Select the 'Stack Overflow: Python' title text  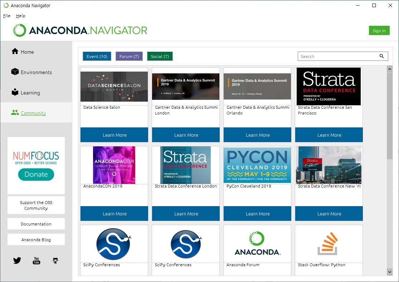pyautogui.click(x=322, y=265)
